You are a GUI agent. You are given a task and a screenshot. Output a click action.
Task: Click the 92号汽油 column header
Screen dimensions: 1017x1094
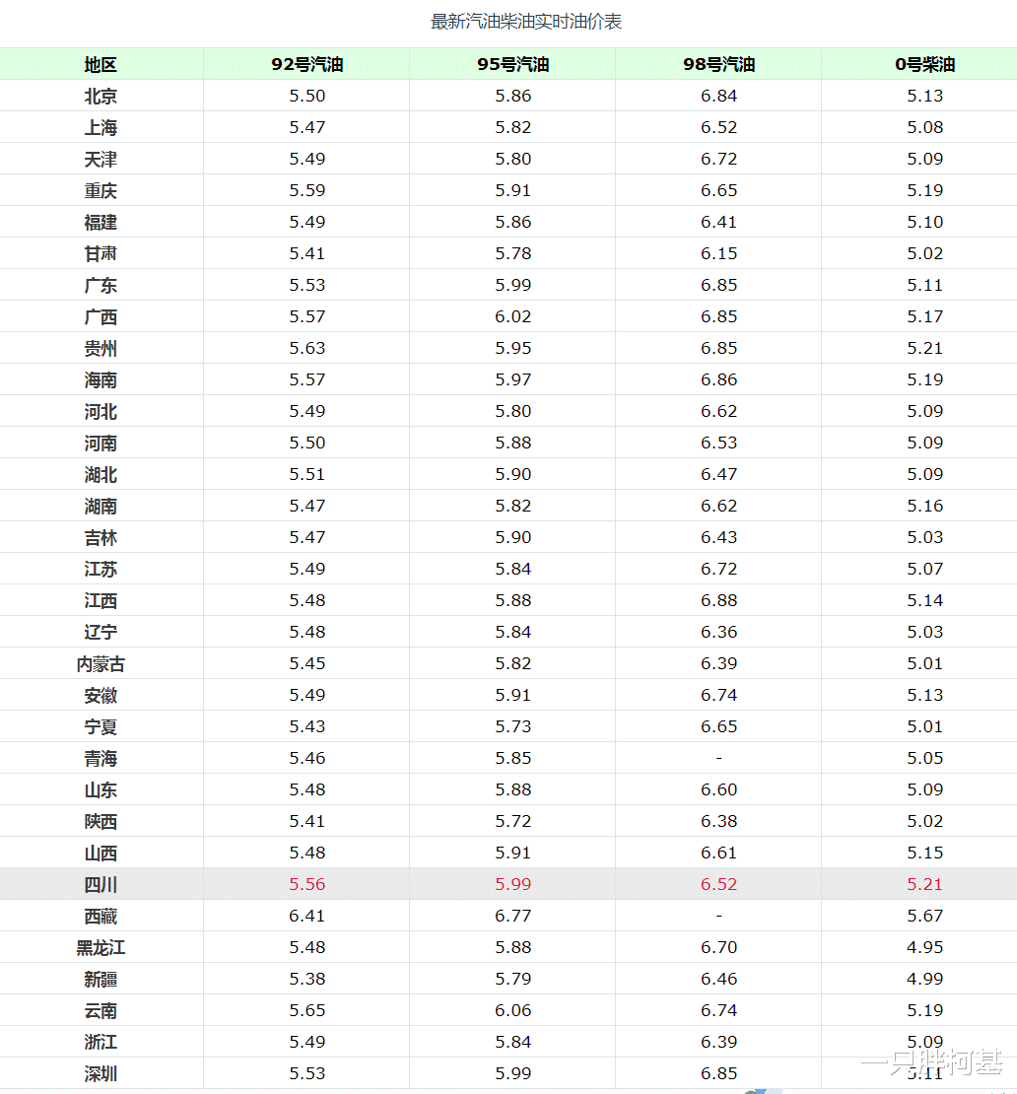pos(305,64)
